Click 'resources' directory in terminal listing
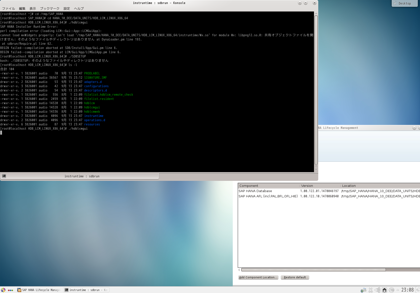 (x=92, y=124)
